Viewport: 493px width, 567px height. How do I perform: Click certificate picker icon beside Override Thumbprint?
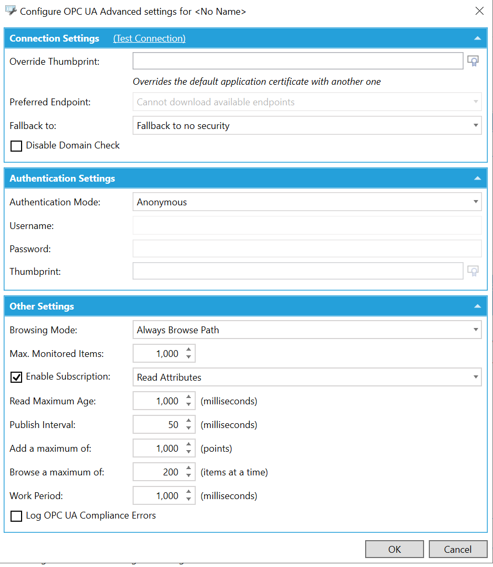coord(473,62)
